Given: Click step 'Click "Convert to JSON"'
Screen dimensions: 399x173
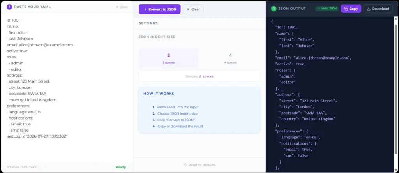Looking at the screenshot, I should tap(176, 120).
